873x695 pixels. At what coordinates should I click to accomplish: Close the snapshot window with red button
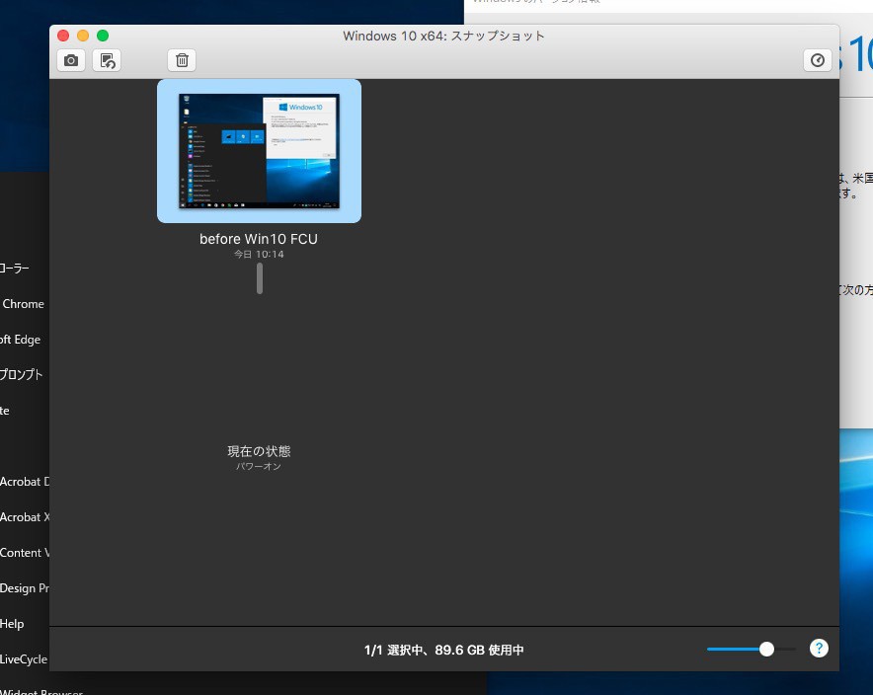[x=64, y=36]
